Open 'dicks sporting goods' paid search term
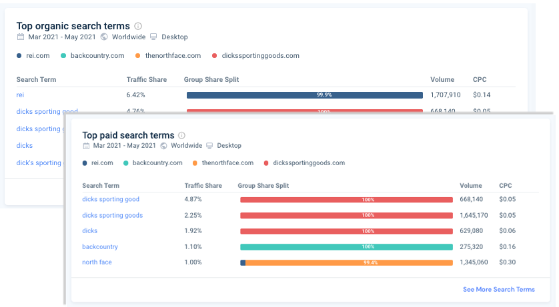Viewport: 559px width, 307px height. click(x=112, y=215)
